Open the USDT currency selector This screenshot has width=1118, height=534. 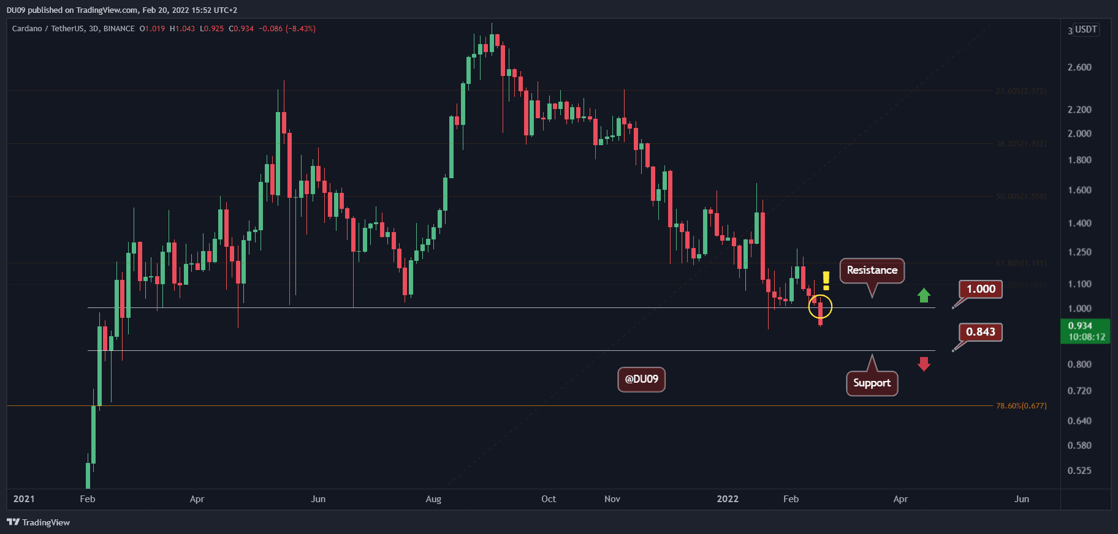[1086, 29]
